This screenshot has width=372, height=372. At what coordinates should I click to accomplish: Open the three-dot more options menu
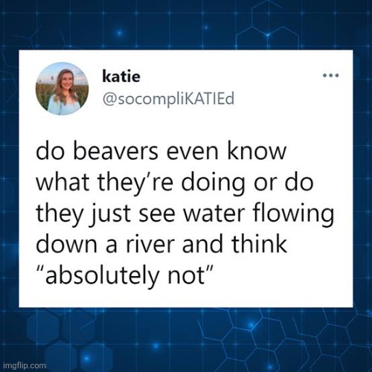pos(330,75)
